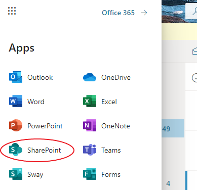Click the Outlook text label
Screen dimensions: 197x190
[40, 77]
